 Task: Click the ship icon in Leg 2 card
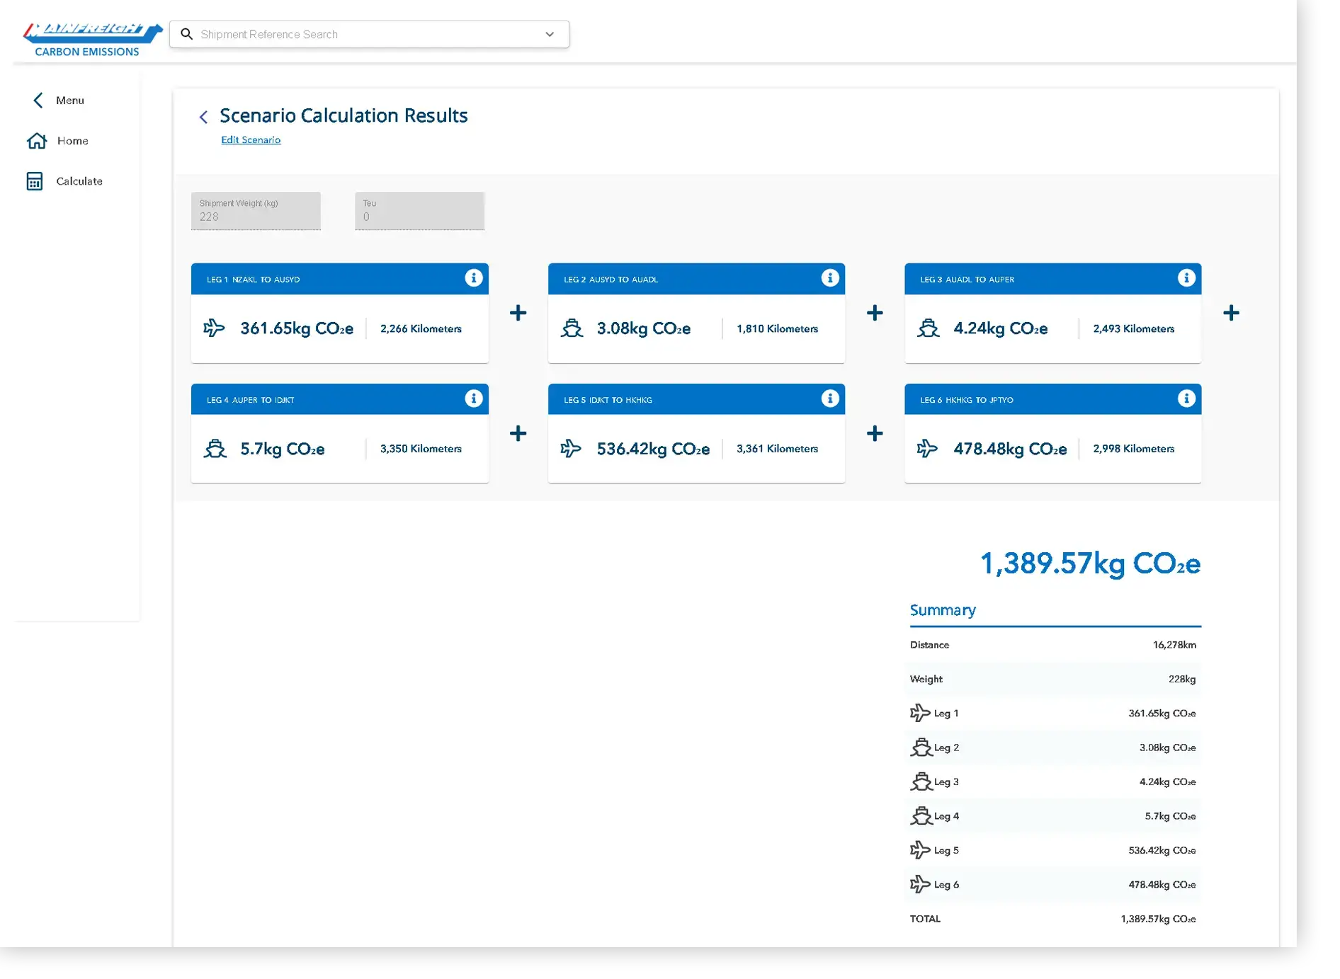pyautogui.click(x=572, y=328)
